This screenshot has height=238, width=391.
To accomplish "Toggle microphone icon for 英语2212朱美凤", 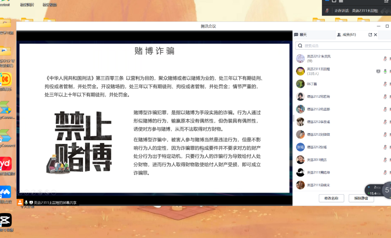I will pyautogui.click(x=385, y=59).
